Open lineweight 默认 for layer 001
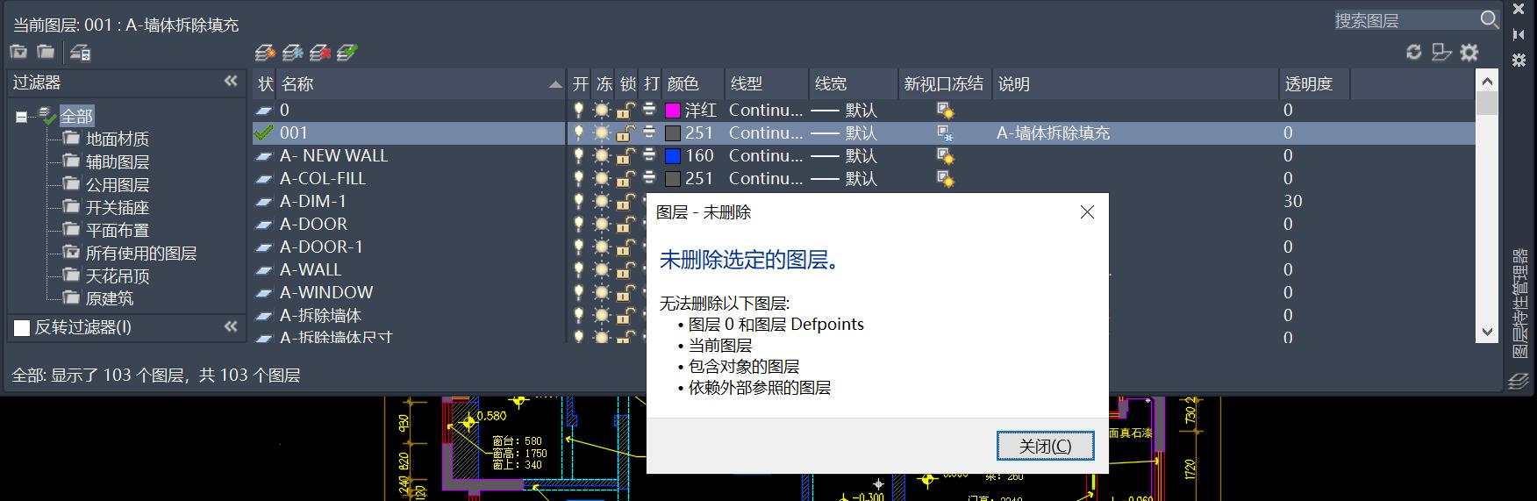This screenshot has height=501, width=1537. 843,132
